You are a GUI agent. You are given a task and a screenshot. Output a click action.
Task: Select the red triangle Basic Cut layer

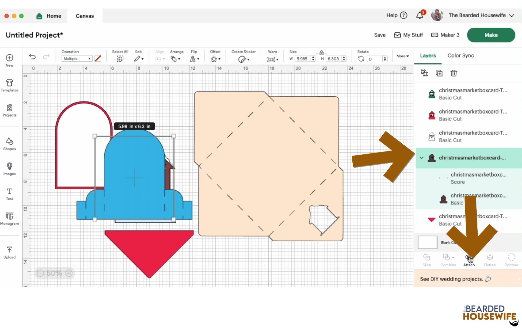pyautogui.click(x=468, y=220)
